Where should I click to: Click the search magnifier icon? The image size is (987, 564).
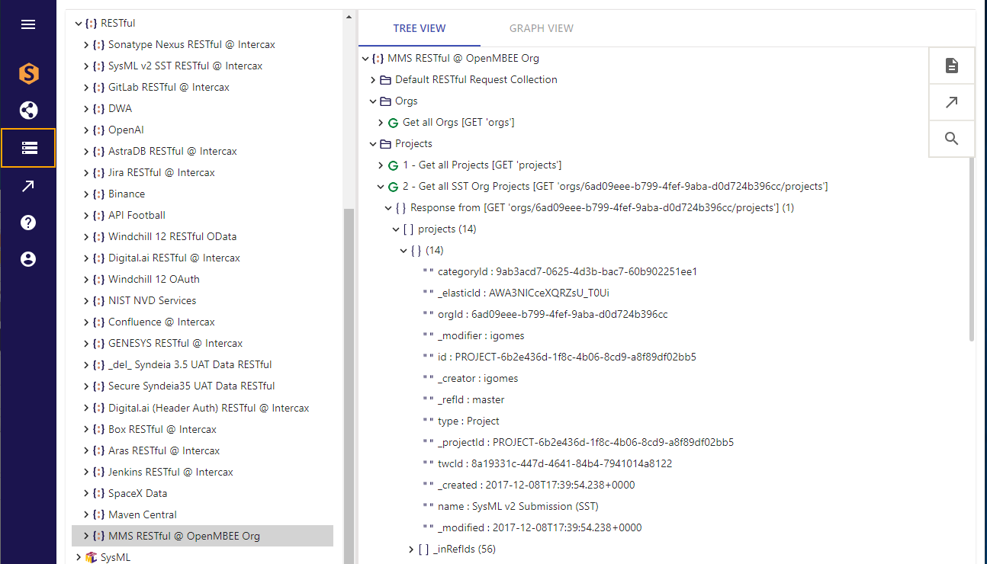tap(951, 139)
